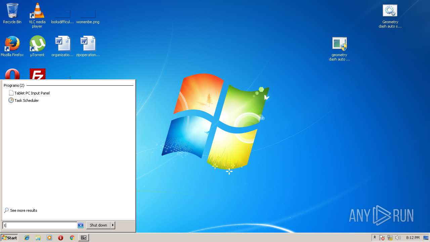Open Google Chrome from taskbar
This screenshot has height=242, width=430.
coord(72,238)
